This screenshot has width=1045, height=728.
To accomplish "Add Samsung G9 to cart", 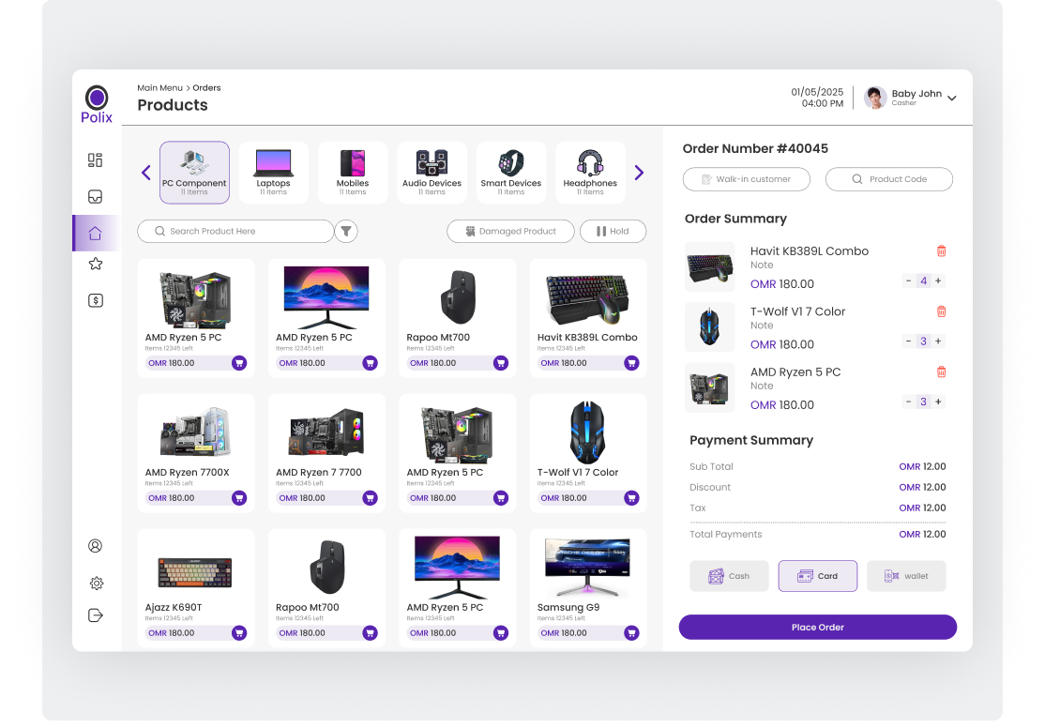I will pyautogui.click(x=631, y=633).
